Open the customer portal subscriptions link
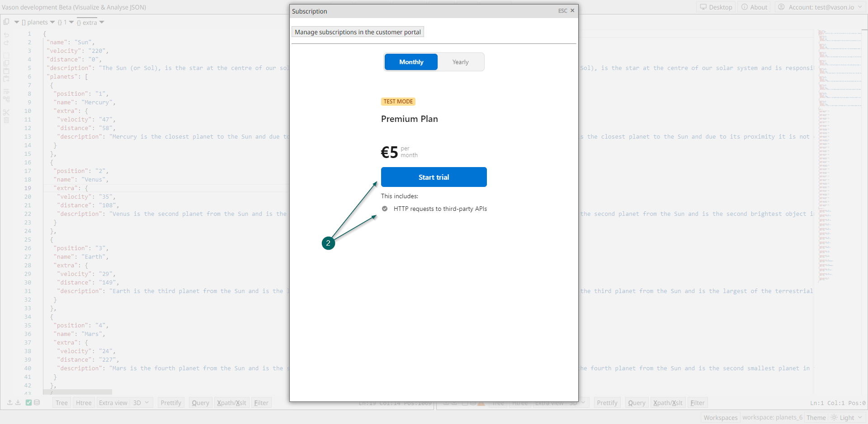This screenshot has height=424, width=868. [x=357, y=32]
